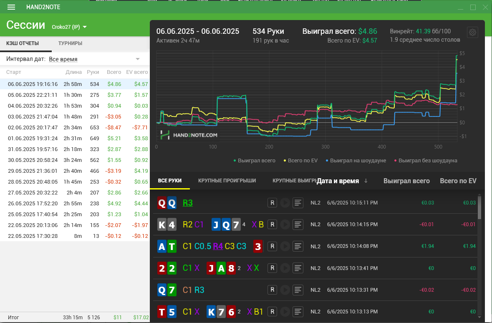492x323 pixels.
Task: Sort hands by 'Всего по EV' column
Action: click(x=458, y=181)
